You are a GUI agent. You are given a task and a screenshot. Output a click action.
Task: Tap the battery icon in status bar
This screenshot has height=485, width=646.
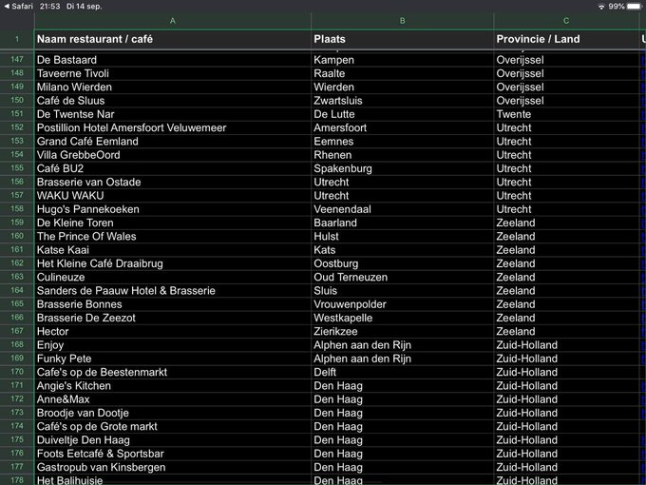tap(634, 7)
